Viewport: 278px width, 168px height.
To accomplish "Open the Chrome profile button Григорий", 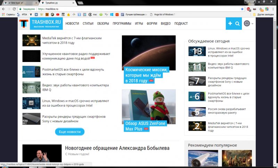I will point(250,2).
